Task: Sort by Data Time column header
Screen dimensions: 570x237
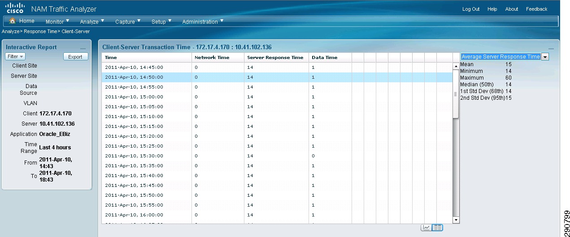Action: [330, 57]
